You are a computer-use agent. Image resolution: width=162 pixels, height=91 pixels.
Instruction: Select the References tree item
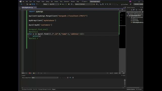coord(135,19)
